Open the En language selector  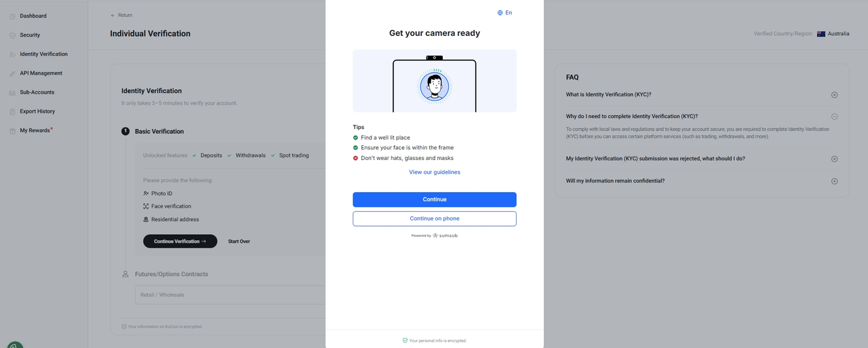(x=505, y=13)
